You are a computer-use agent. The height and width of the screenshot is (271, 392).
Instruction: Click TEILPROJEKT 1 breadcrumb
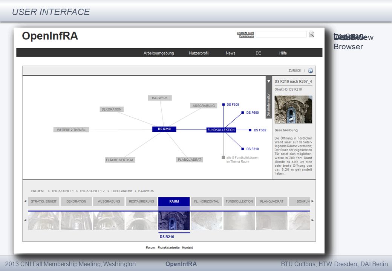63,191
